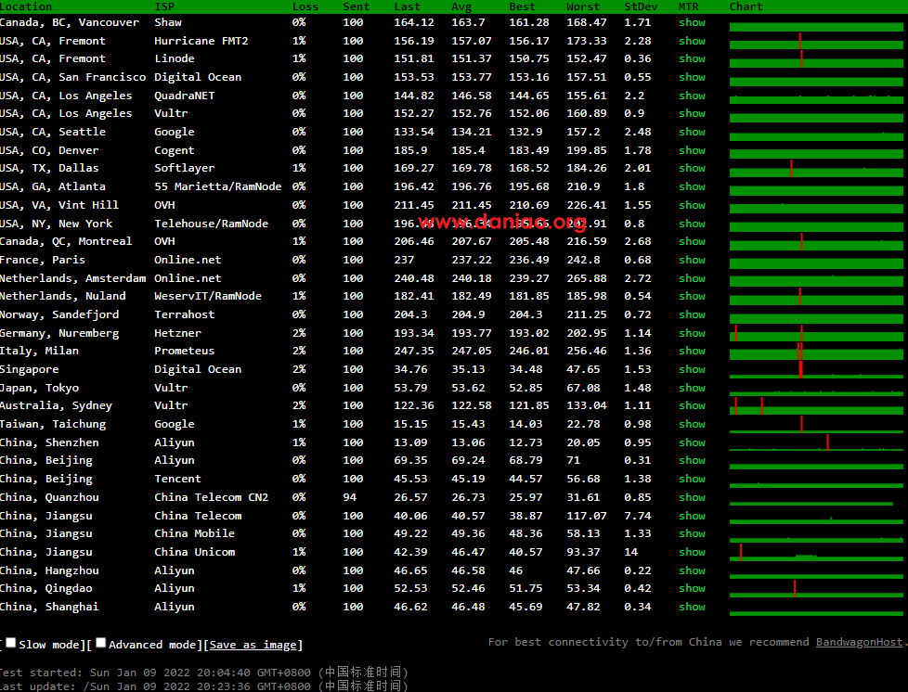Show MTR for Jiangsu China Mobile row
Viewport: 908px width, 692px height.
click(x=692, y=533)
